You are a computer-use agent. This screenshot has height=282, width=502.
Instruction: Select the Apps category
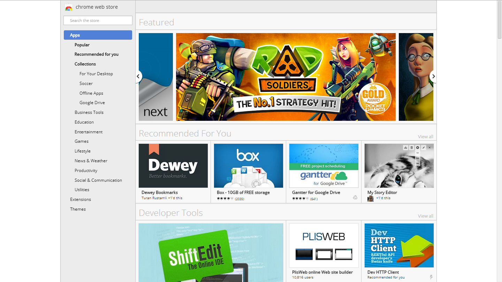(x=98, y=35)
